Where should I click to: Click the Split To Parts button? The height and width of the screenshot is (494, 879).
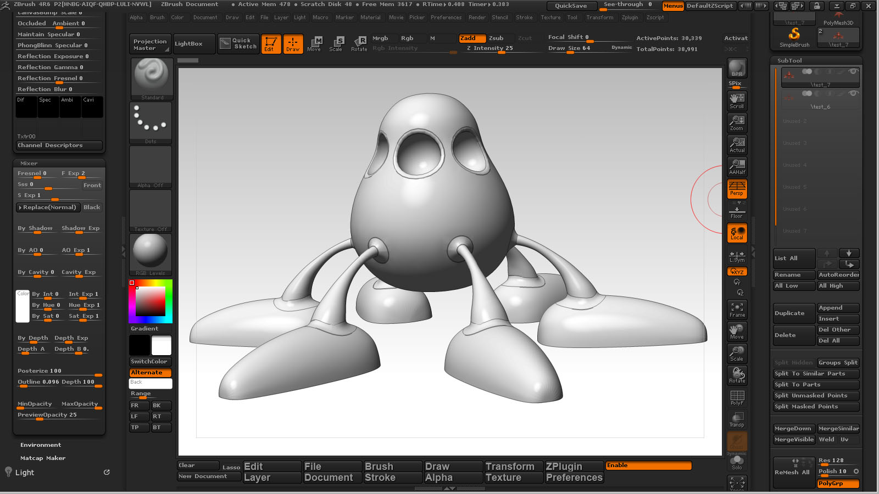pyautogui.click(x=816, y=385)
